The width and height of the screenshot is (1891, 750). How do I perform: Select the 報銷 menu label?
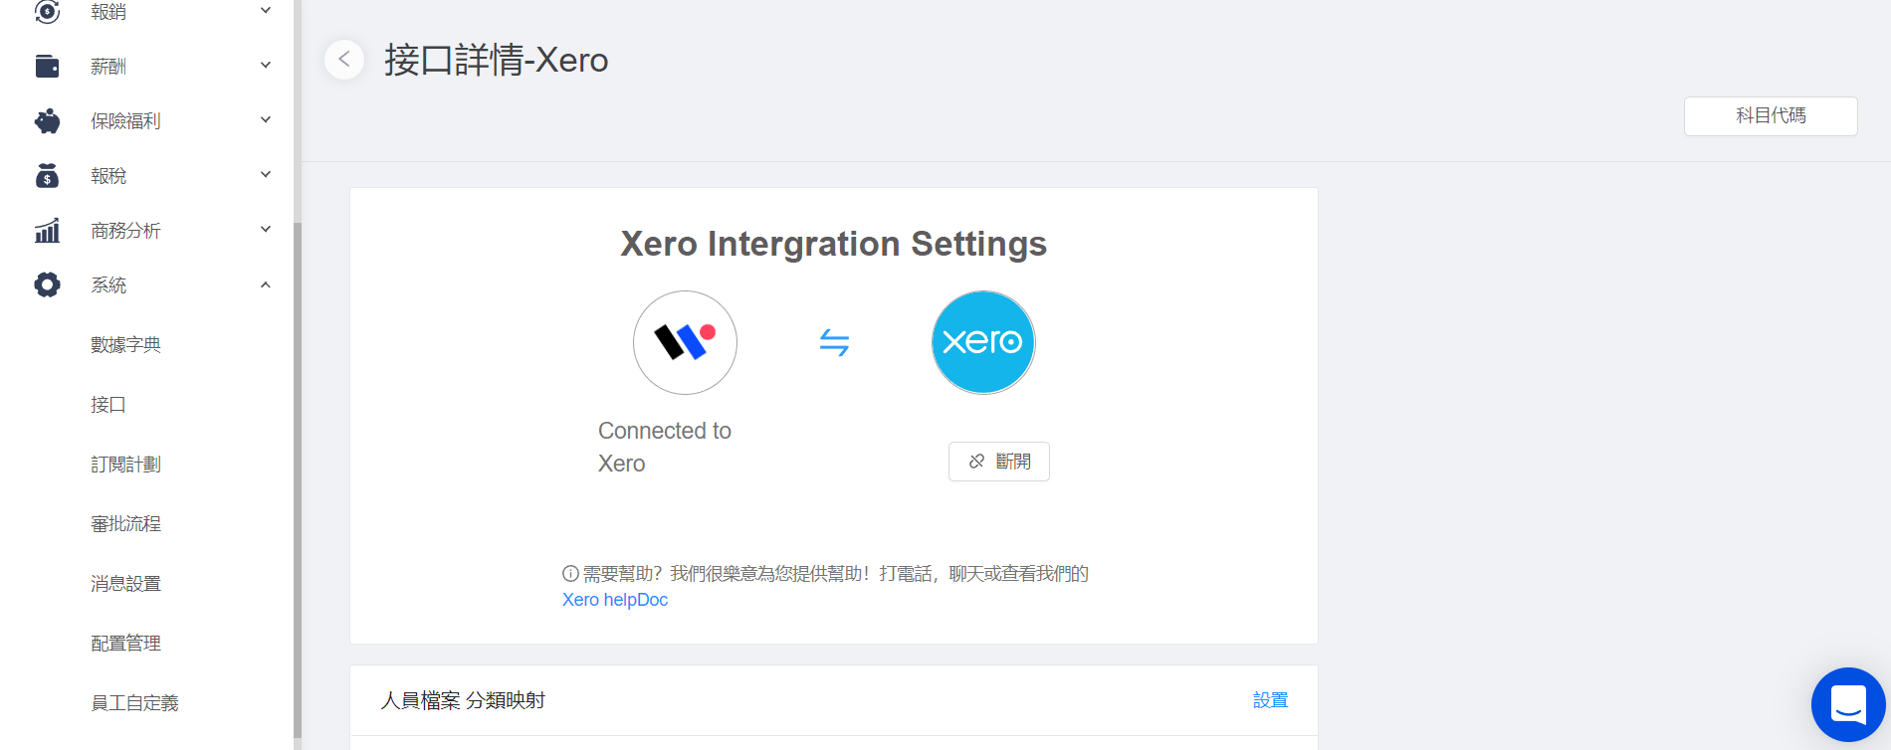pos(108,12)
